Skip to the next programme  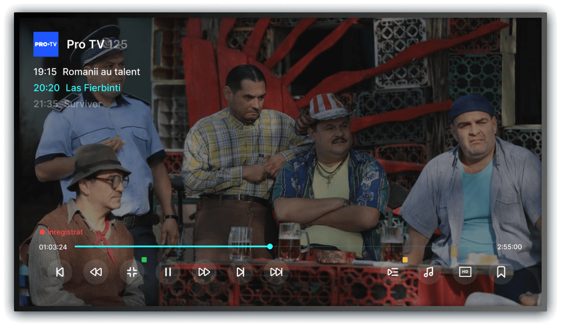pos(240,272)
